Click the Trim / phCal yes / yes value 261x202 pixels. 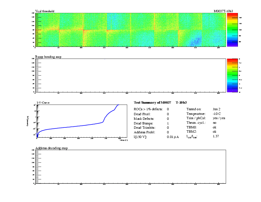(x=219, y=118)
